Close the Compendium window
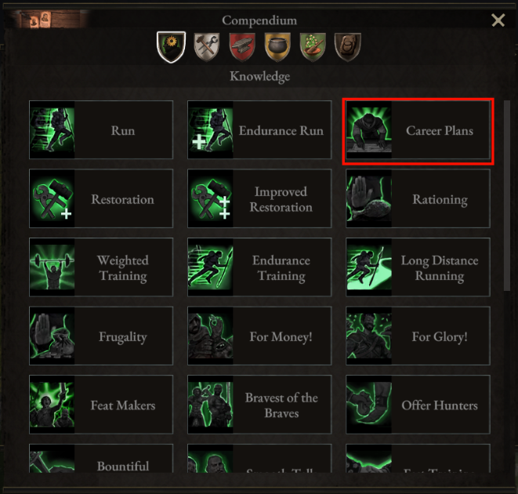This screenshot has height=494, width=518. click(x=498, y=20)
